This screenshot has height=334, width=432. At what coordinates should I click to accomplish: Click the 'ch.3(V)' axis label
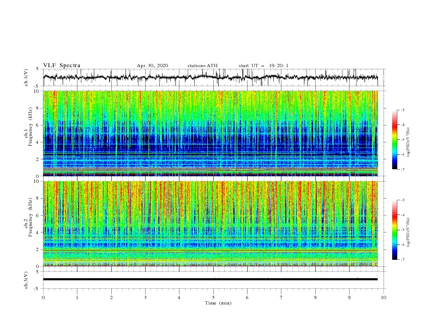coord(26,280)
